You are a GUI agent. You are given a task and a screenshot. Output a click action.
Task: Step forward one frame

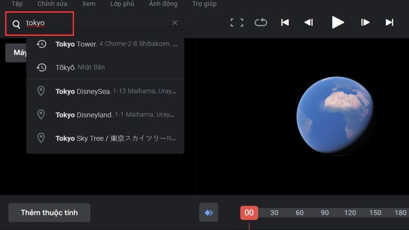pyautogui.click(x=365, y=22)
